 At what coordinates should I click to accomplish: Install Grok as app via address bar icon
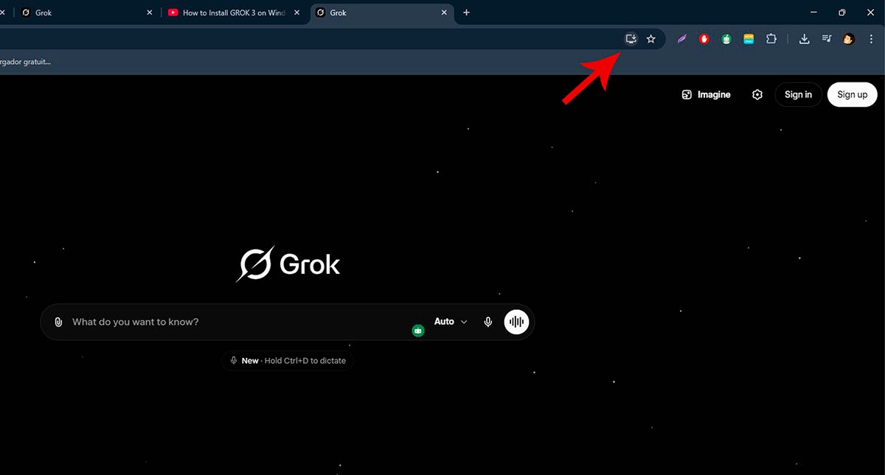(631, 38)
